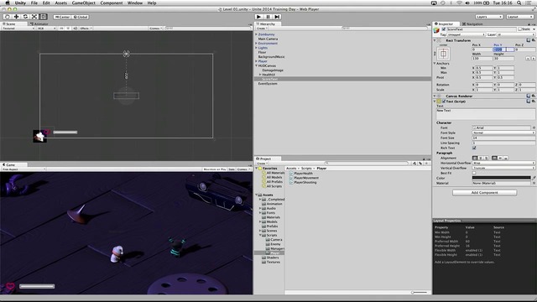
Task: Toggle pivot mode with the Center button
Action: (62, 17)
